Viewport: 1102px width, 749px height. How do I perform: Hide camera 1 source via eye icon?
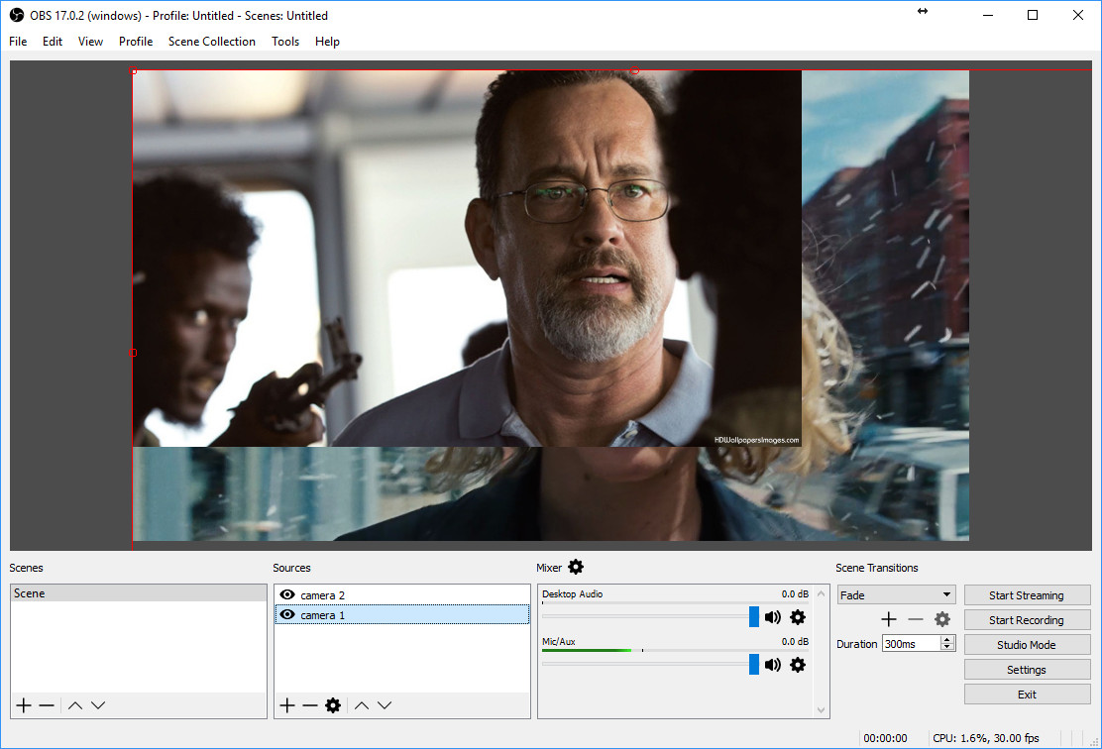point(287,614)
